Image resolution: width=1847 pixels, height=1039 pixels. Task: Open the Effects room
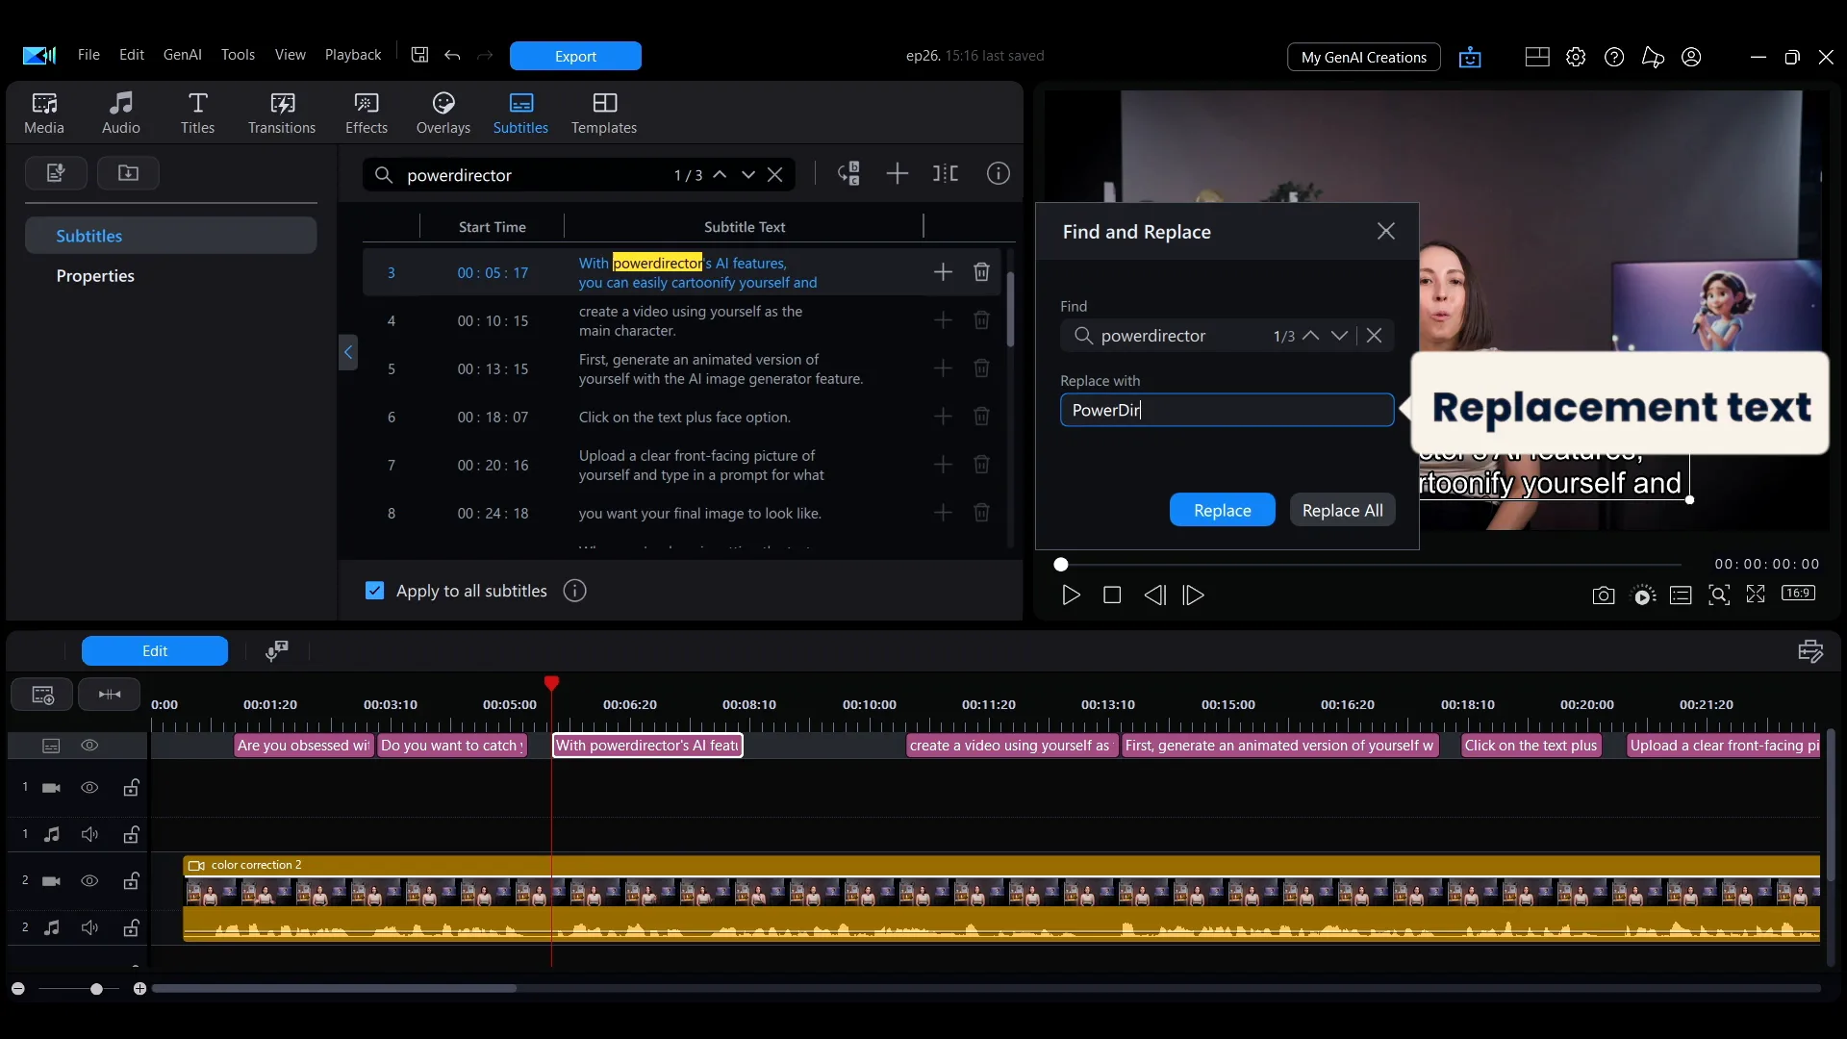click(x=367, y=113)
